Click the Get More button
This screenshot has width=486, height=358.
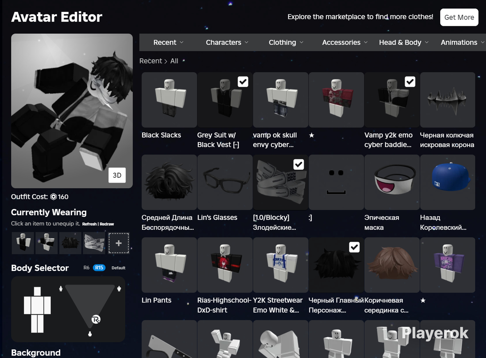click(459, 17)
